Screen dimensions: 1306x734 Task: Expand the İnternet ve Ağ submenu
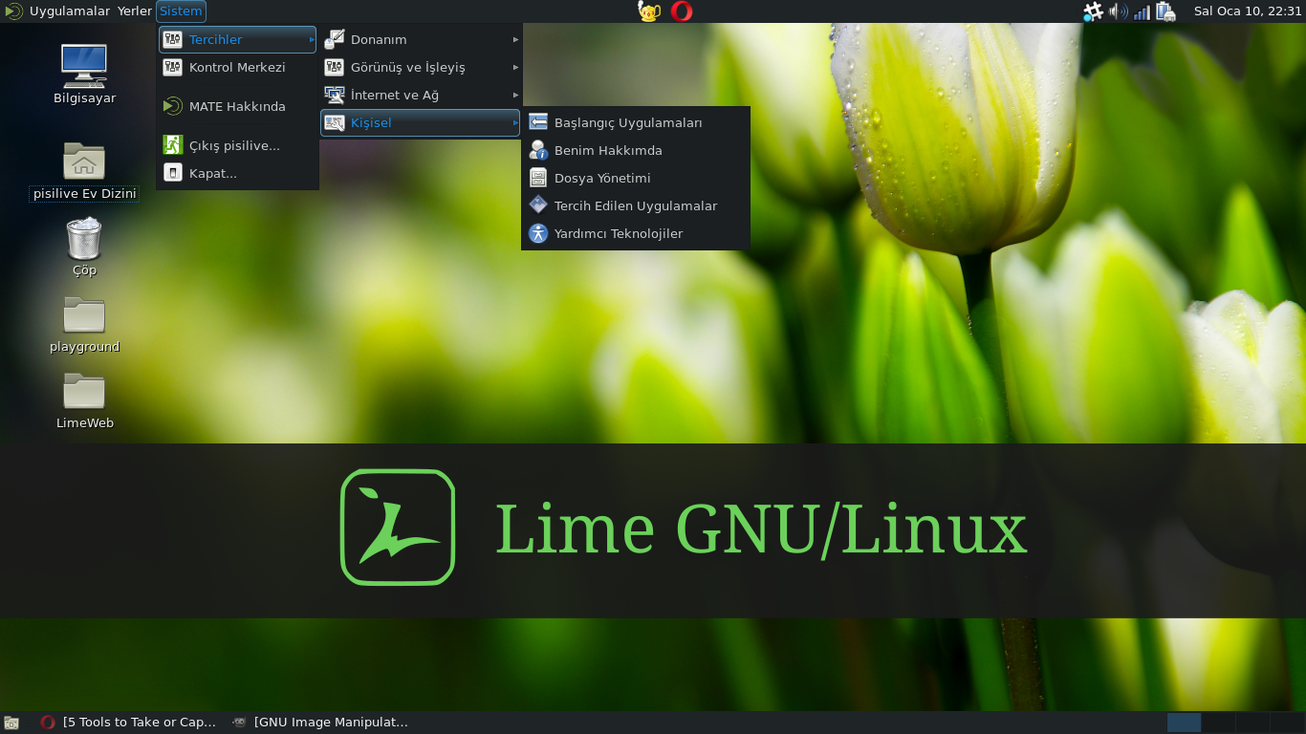pos(421,95)
